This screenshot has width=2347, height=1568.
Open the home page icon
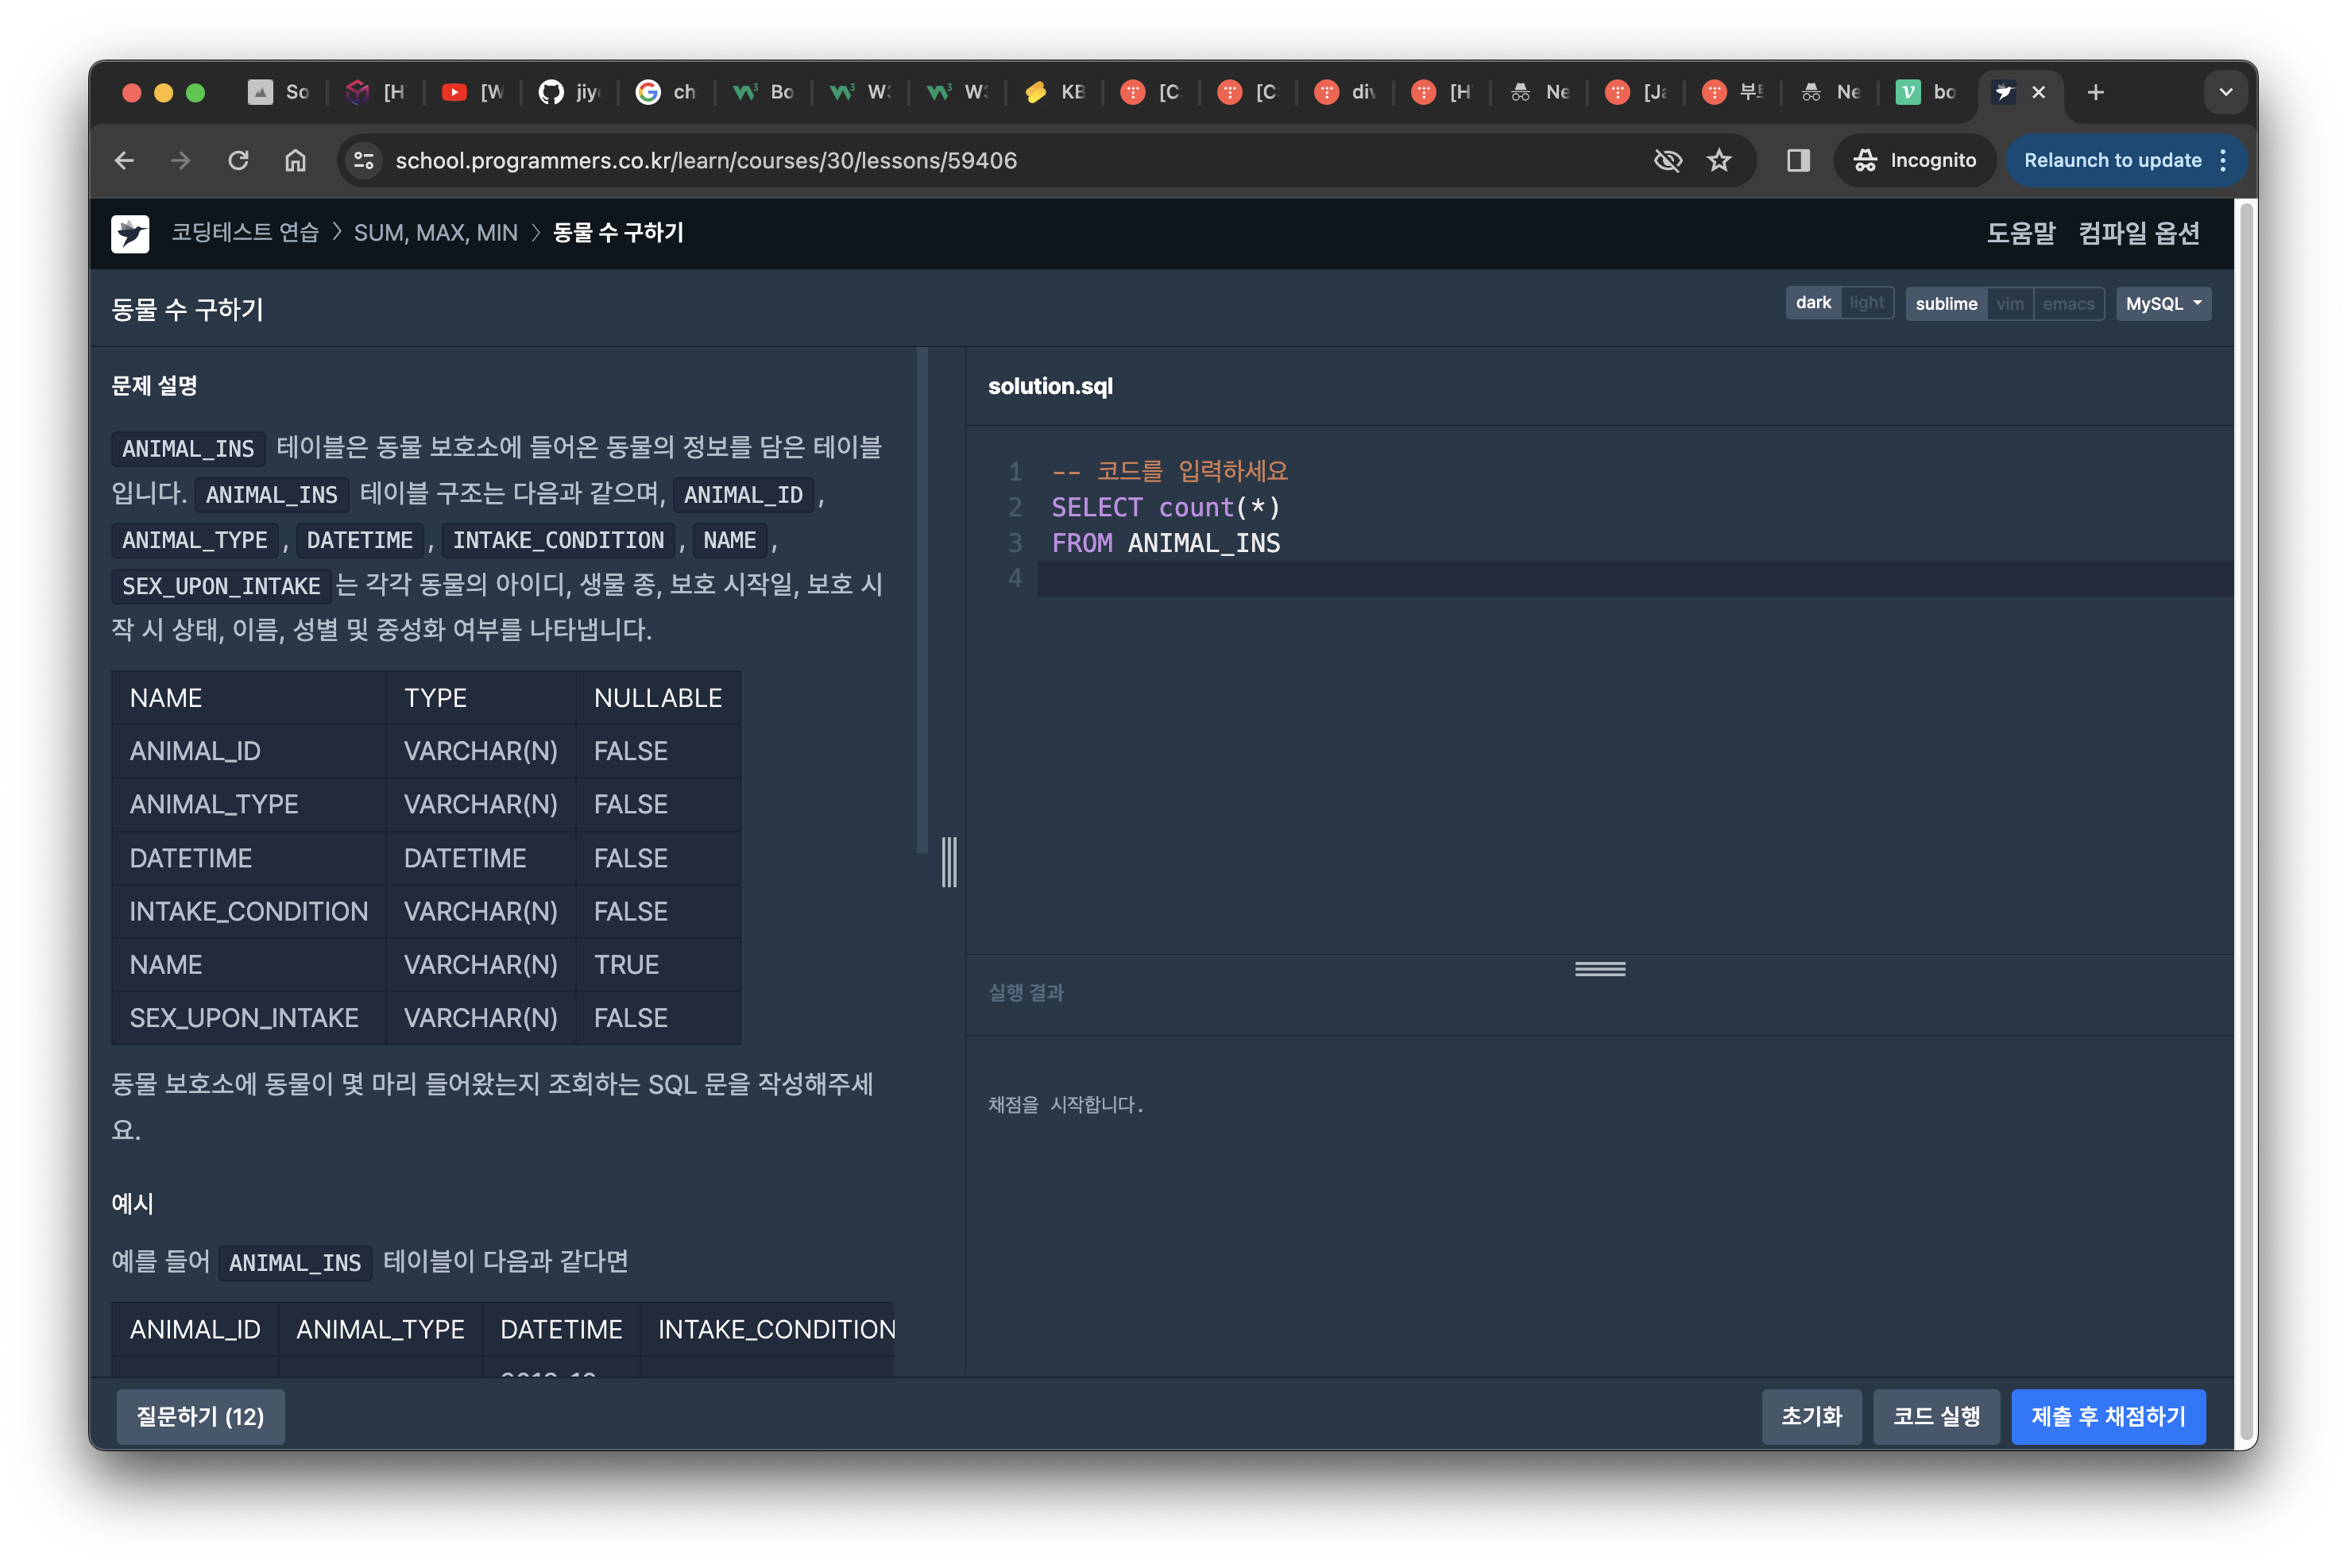[295, 160]
